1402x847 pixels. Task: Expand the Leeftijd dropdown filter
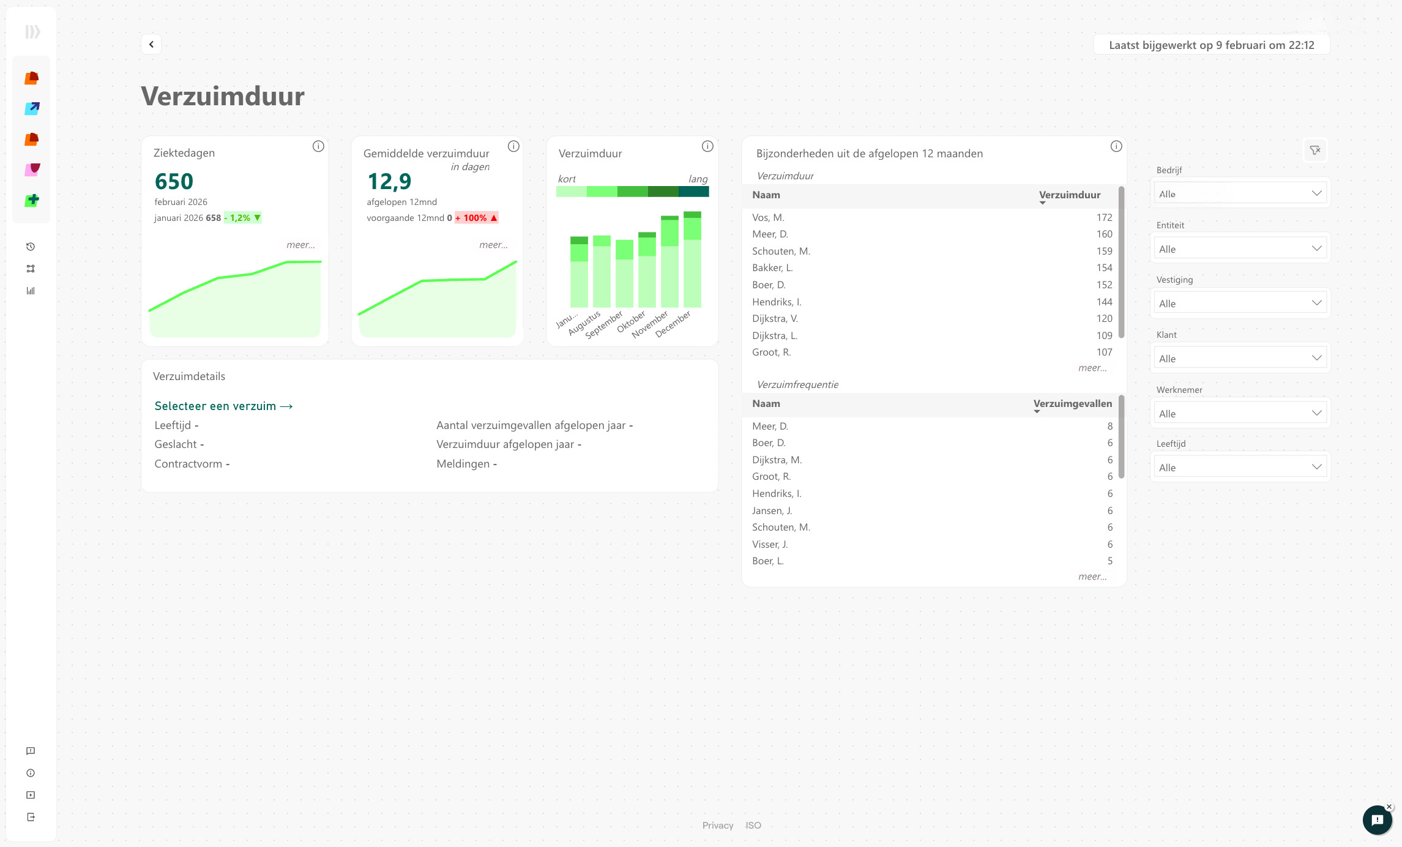coord(1240,467)
